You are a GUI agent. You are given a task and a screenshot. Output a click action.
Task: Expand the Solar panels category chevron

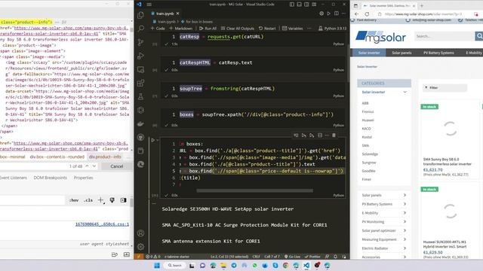coord(405,195)
